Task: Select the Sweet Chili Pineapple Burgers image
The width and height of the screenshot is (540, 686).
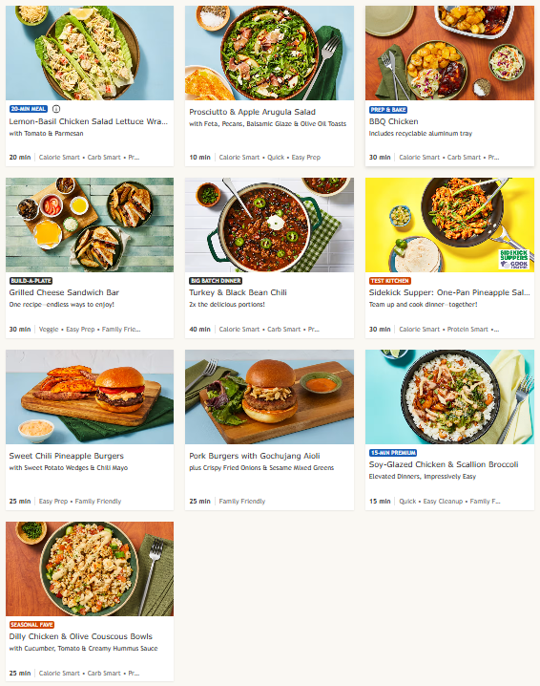Action: 90,397
